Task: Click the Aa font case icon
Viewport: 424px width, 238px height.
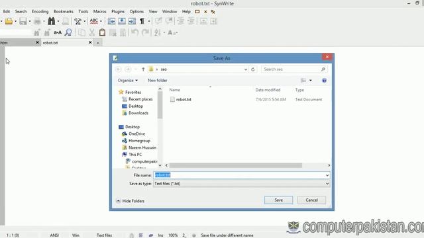Action: [x=172, y=32]
